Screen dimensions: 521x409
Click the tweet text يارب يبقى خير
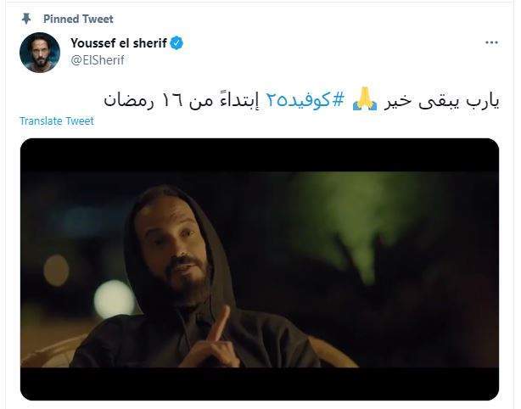pyautogui.click(x=441, y=100)
